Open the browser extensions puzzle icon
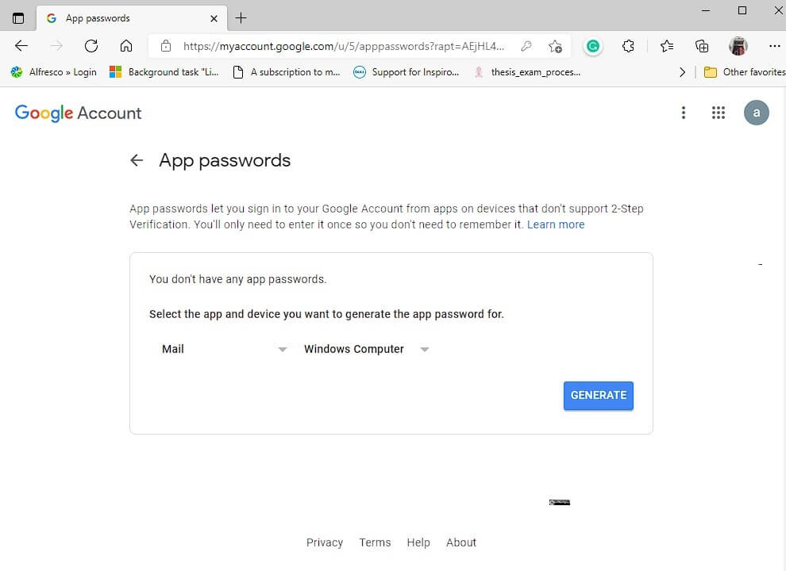Image resolution: width=786 pixels, height=571 pixels. pos(628,46)
